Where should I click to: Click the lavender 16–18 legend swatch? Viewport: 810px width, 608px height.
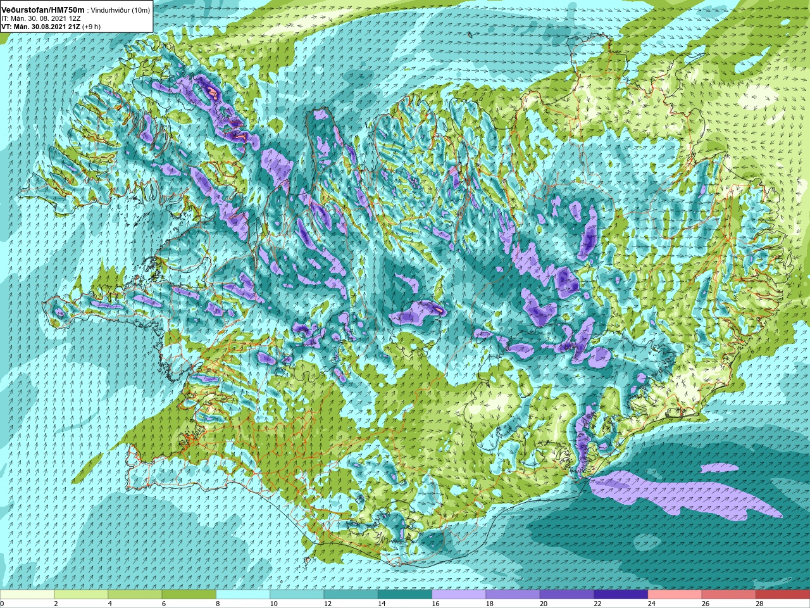point(459,595)
